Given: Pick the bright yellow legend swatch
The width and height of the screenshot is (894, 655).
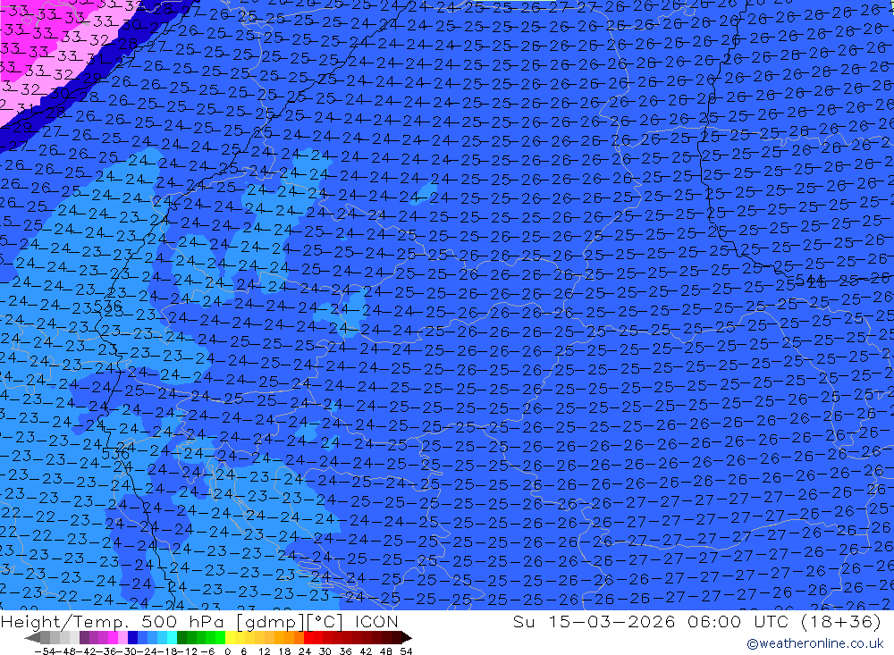Looking at the screenshot, I should [x=231, y=637].
